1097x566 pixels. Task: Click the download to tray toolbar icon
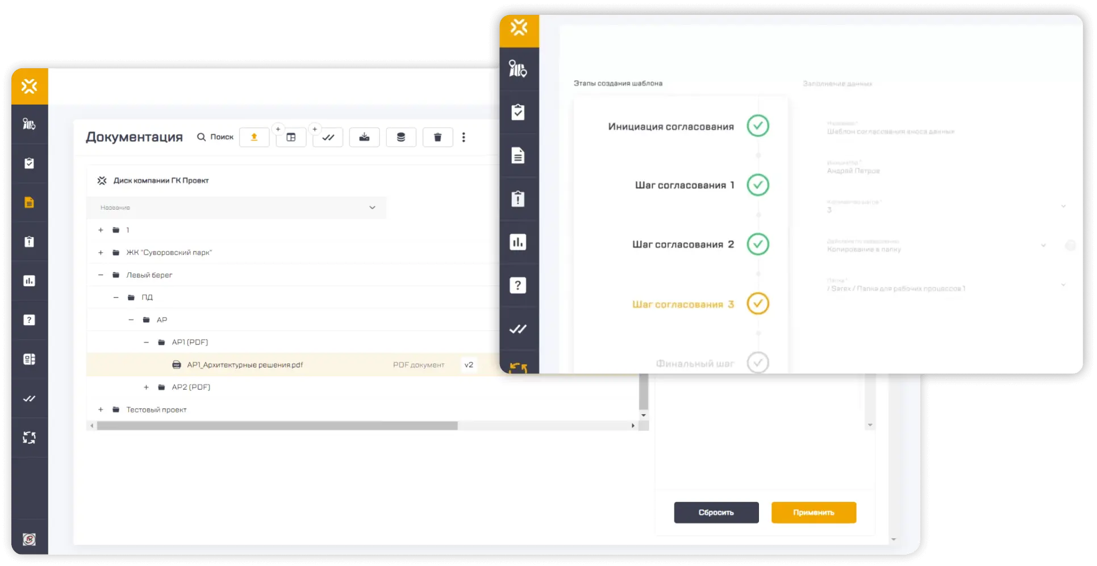click(364, 138)
